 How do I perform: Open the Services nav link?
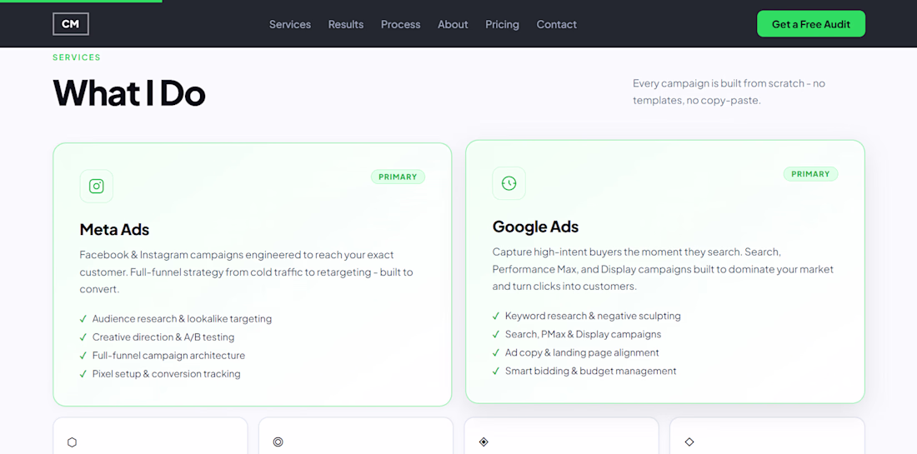(x=290, y=24)
